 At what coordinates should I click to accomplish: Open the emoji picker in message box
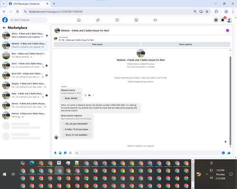click(x=223, y=153)
